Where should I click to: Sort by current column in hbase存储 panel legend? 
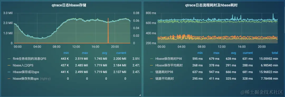click(121, 53)
